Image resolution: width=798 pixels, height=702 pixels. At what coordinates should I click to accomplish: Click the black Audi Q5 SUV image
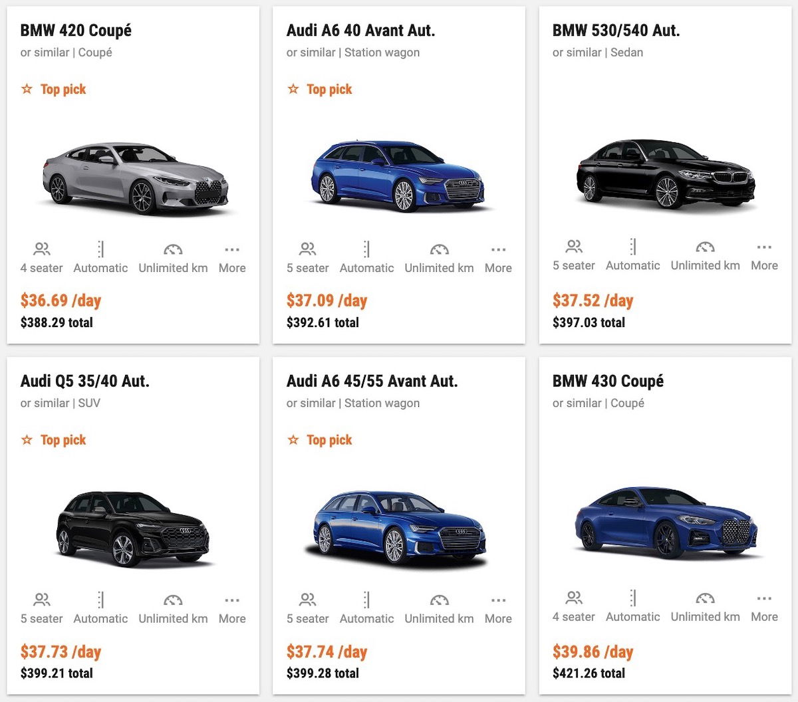133,527
